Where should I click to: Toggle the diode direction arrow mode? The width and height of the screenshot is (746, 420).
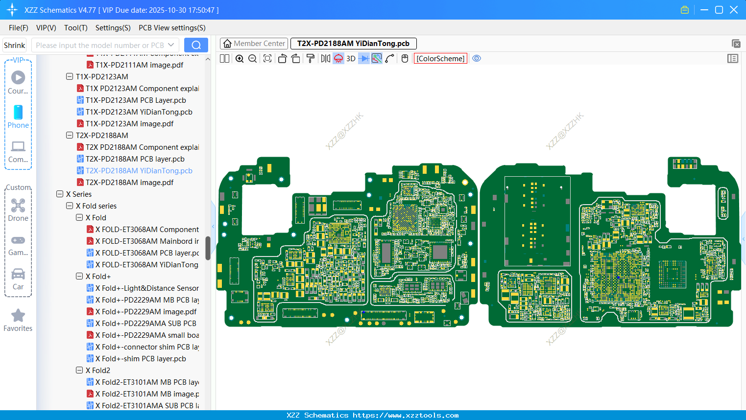tap(364, 58)
